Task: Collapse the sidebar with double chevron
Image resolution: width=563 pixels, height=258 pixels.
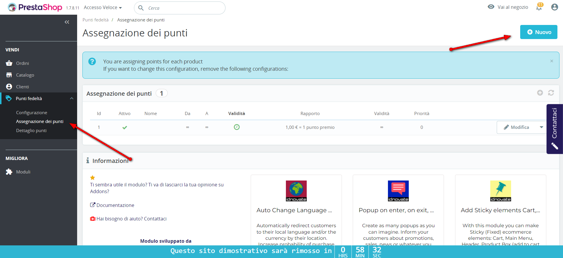Action: [67, 22]
